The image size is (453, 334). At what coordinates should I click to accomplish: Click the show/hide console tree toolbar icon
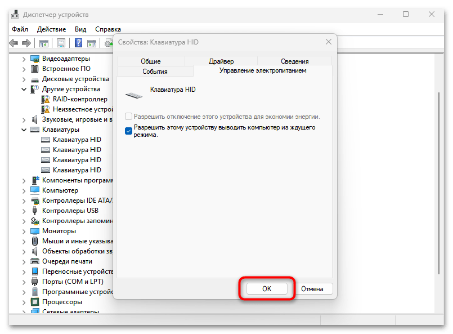[44, 43]
